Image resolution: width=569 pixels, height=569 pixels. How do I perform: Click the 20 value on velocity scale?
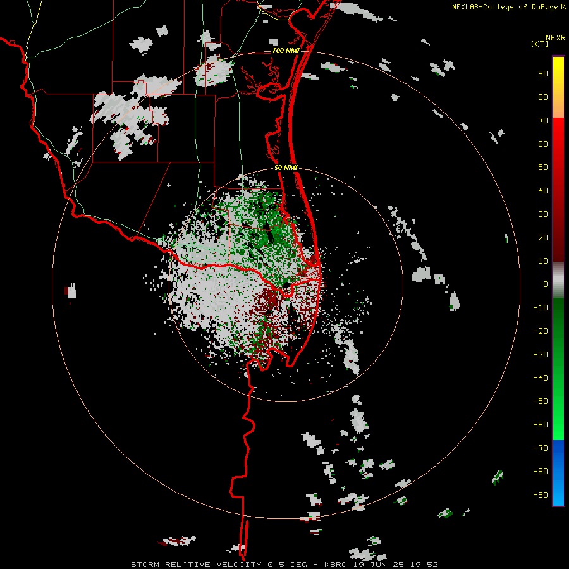[x=543, y=237]
